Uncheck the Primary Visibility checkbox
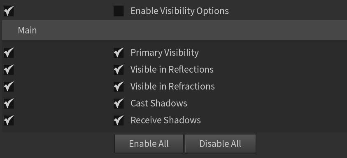Image resolution: width=347 pixels, height=158 pixels. (119, 52)
